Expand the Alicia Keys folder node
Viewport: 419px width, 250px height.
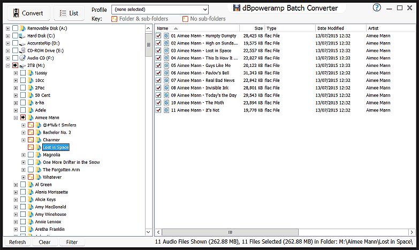click(16, 200)
